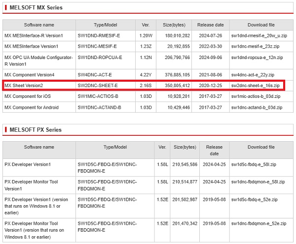The width and height of the screenshot is (296, 244).
Task: Click size value 201,470,342
Action: coord(185,223)
